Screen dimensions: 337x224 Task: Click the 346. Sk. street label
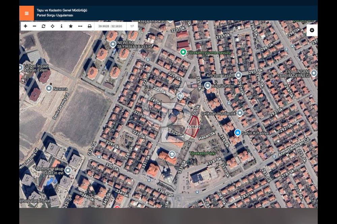(88, 197)
